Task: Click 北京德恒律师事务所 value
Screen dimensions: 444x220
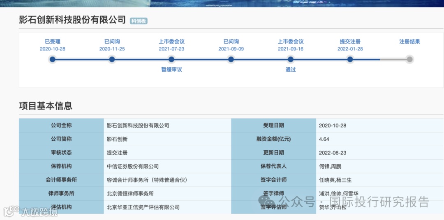Action: pyautogui.click(x=130, y=194)
